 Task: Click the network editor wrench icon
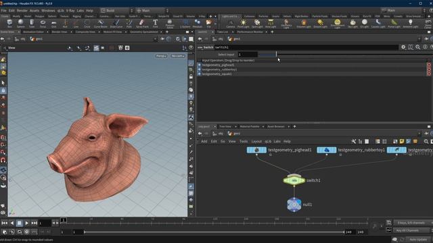coord(353,141)
